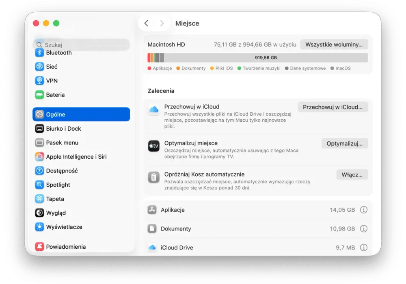The image size is (406, 284).
Task: Open Wyświetlacze settings label
Action: [64, 227]
